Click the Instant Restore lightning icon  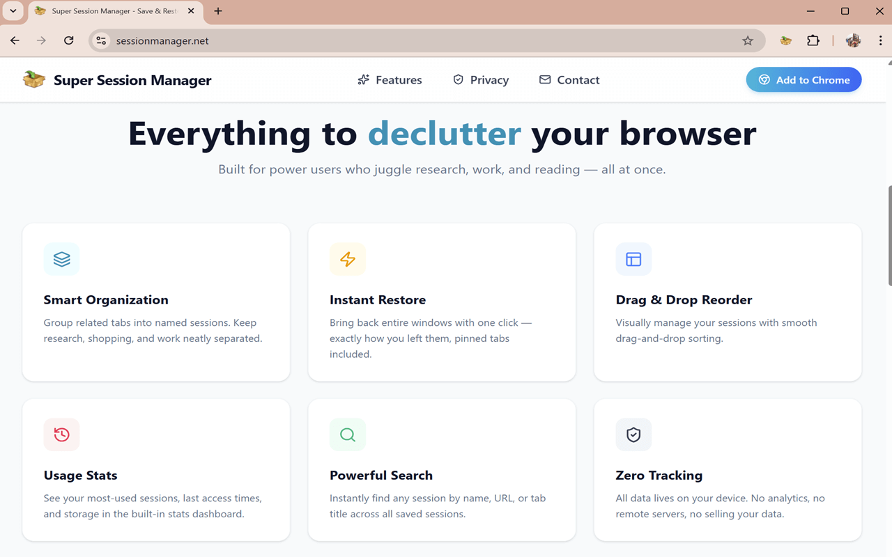[348, 259]
